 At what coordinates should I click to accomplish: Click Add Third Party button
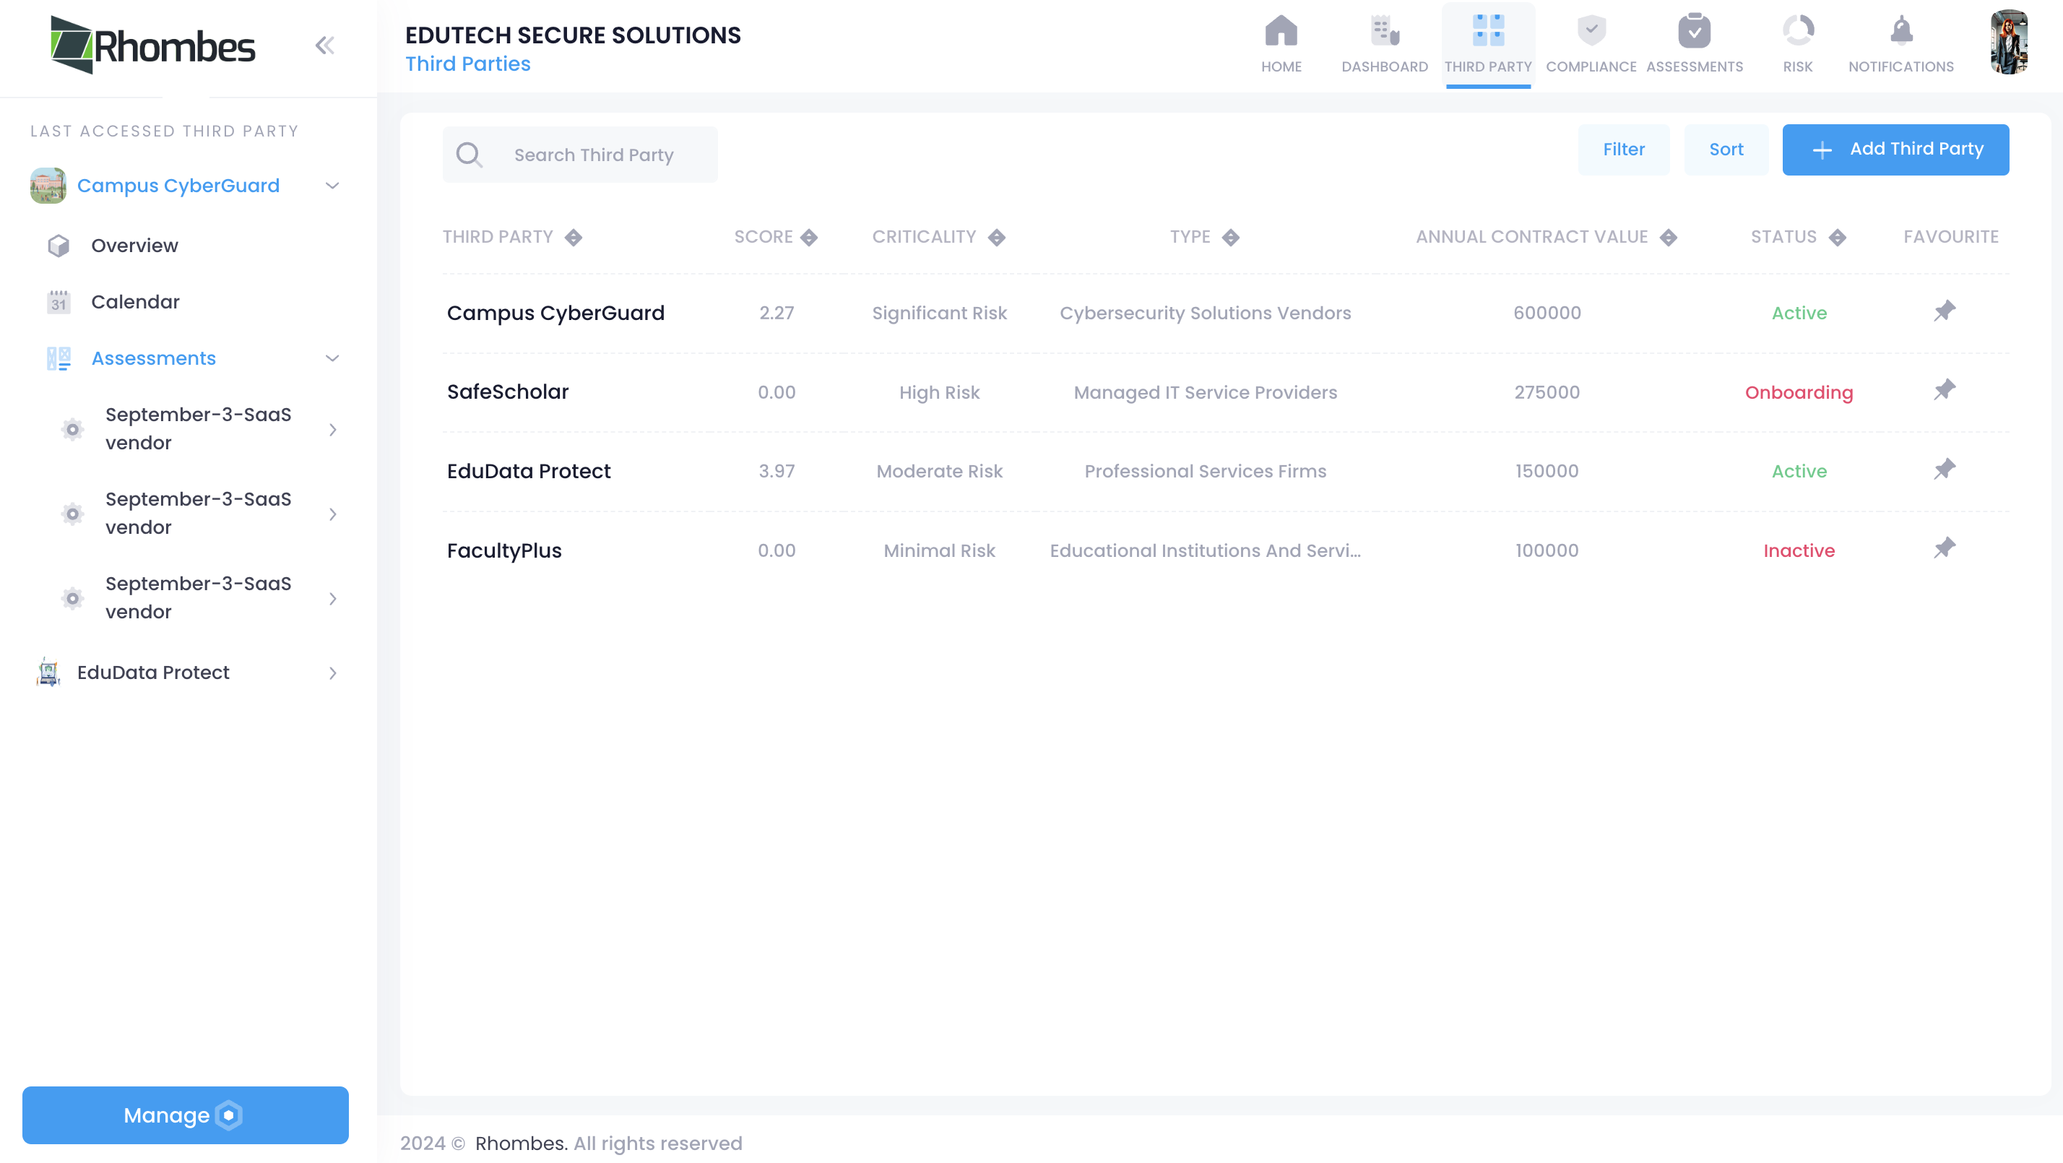[x=1895, y=150]
